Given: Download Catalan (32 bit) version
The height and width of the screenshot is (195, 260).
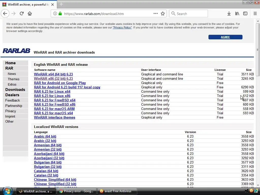Looking at the screenshot, I should [x=46, y=175].
